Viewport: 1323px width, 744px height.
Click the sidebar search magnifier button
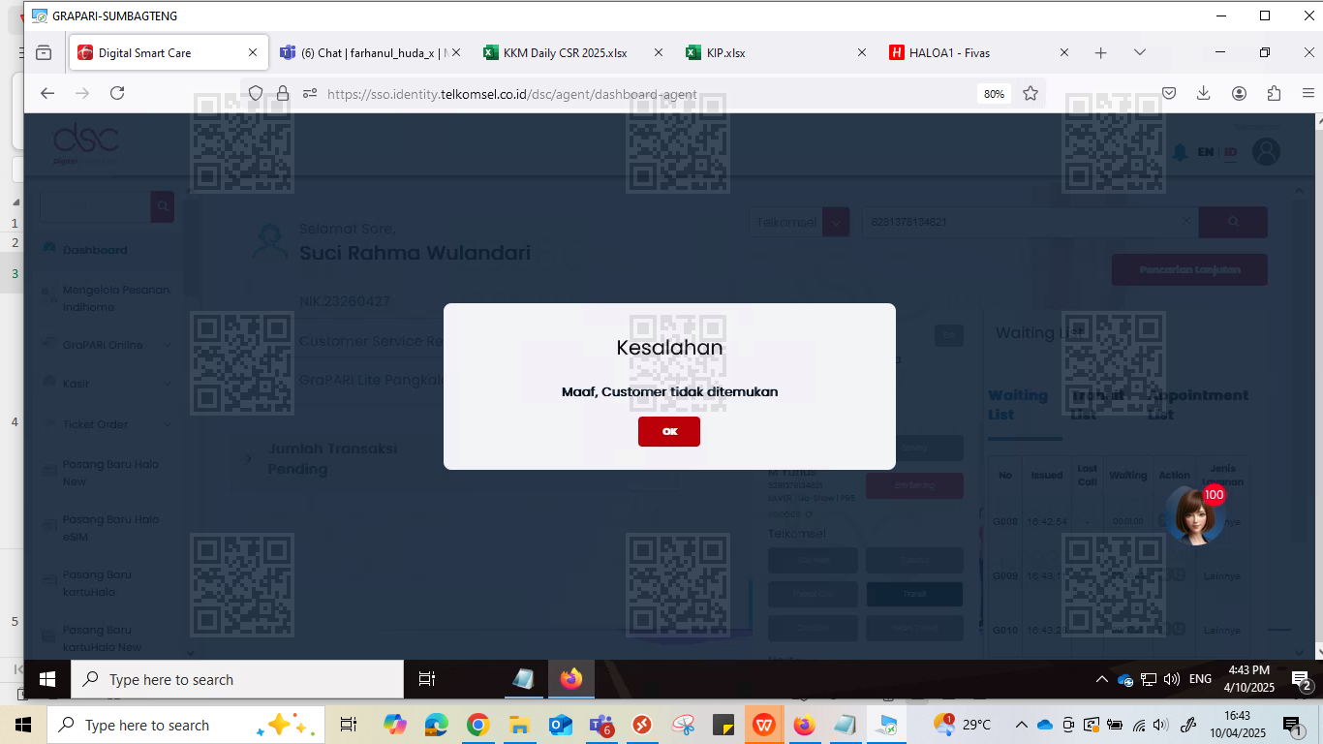[163, 206]
